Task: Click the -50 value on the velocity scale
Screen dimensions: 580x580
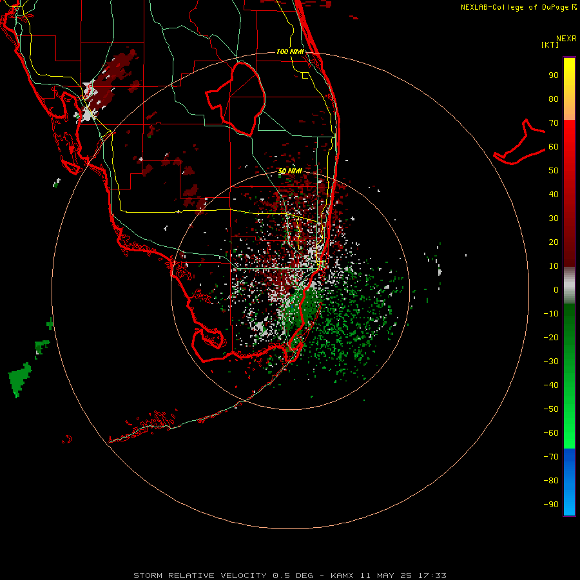Action: click(551, 409)
